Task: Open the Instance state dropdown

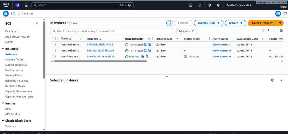Action: [x=208, y=23]
